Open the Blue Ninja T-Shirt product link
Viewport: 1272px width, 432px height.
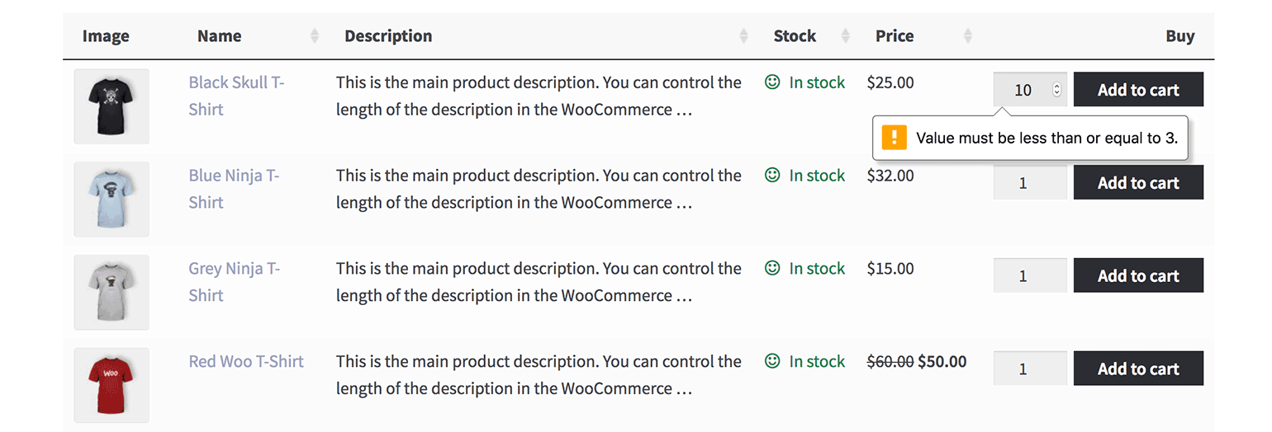pos(234,189)
